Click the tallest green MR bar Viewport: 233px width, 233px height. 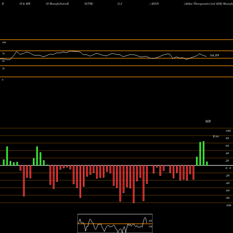click(x=204, y=153)
